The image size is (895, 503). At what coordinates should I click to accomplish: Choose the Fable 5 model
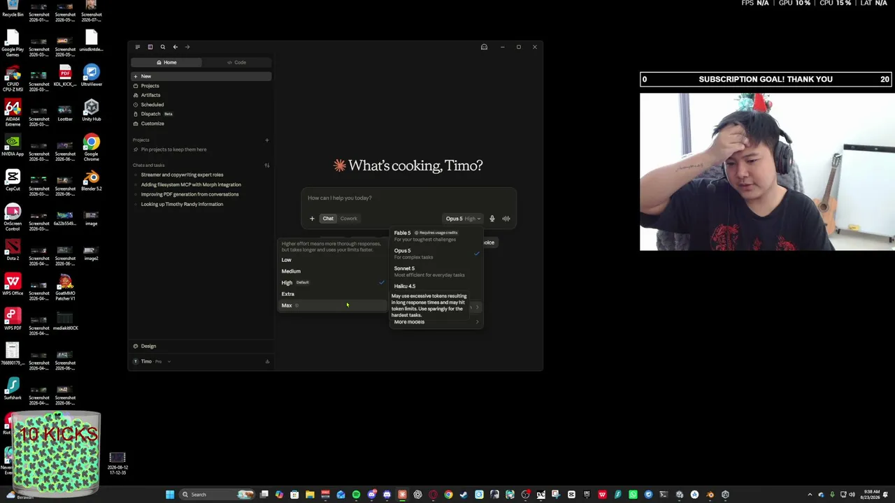pyautogui.click(x=436, y=235)
